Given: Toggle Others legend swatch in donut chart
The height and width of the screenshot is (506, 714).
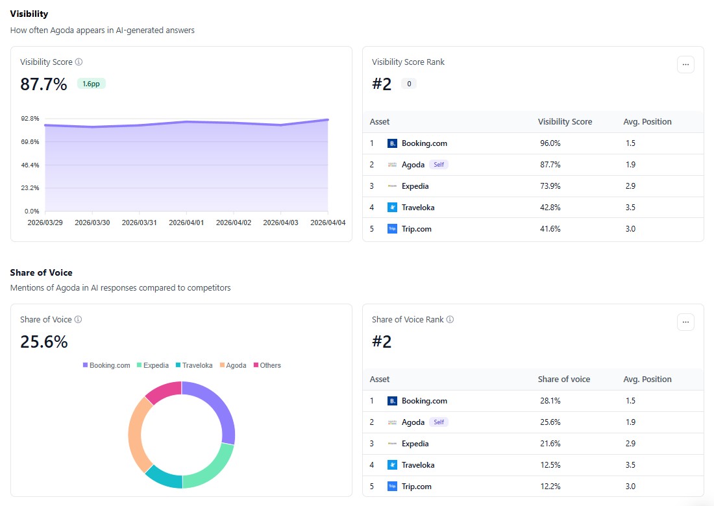Looking at the screenshot, I should pos(256,365).
